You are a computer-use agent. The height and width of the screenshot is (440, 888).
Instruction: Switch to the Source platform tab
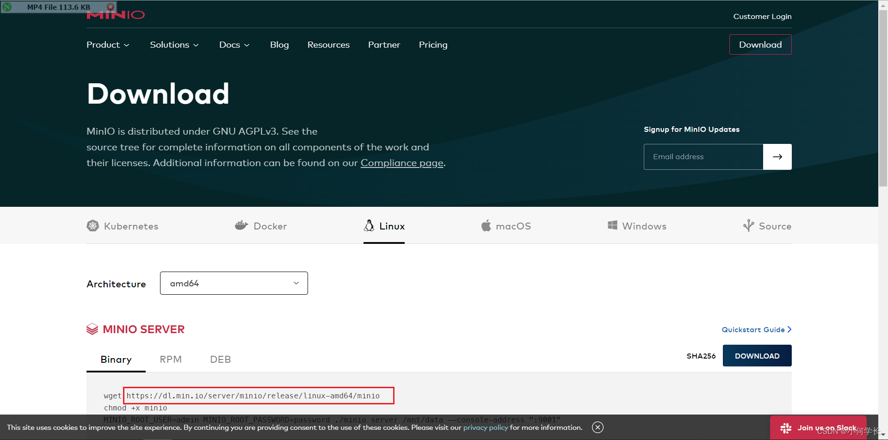767,226
